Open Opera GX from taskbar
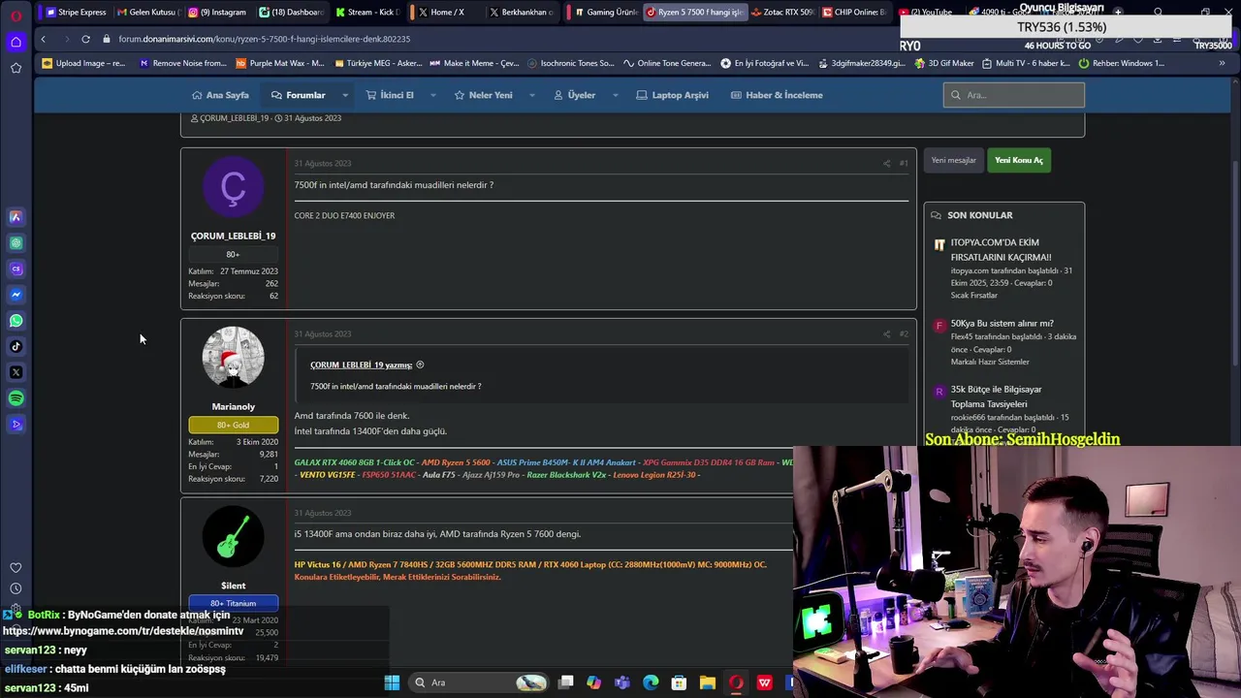 [736, 682]
